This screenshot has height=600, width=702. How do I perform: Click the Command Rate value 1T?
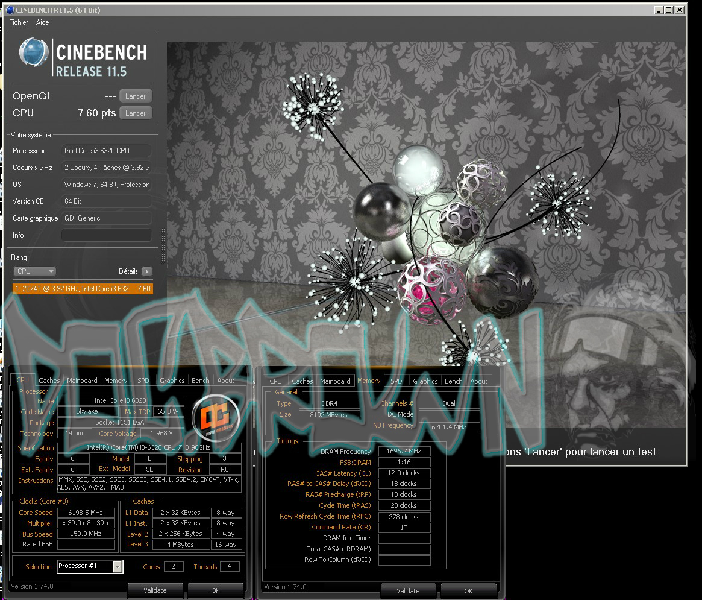(404, 528)
